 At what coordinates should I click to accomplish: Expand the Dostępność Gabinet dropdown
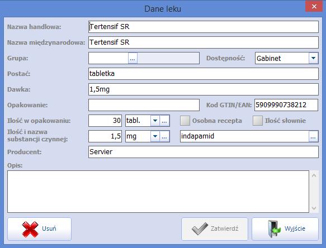point(313,58)
